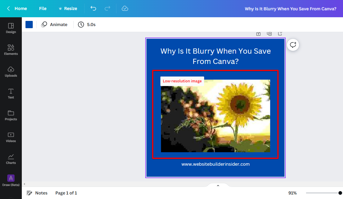Open the Elements panel
343x199 pixels.
pyautogui.click(x=11, y=50)
